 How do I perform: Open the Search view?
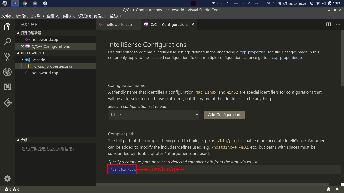pyautogui.click(x=7, y=41)
